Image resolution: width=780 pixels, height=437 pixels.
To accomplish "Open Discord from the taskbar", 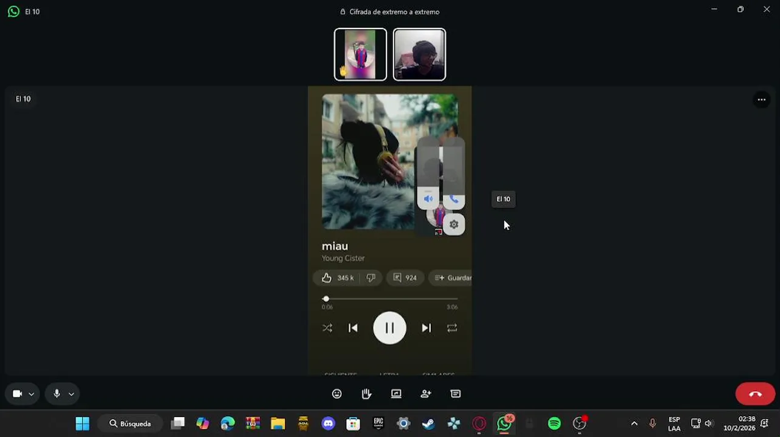I will pos(328,424).
